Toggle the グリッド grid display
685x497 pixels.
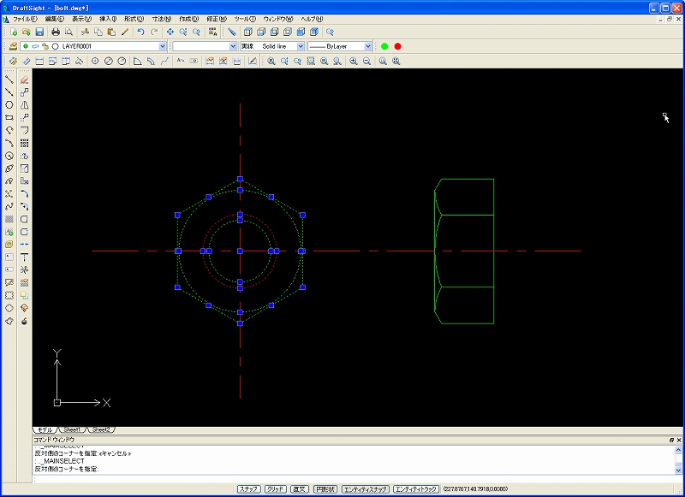coord(275,489)
